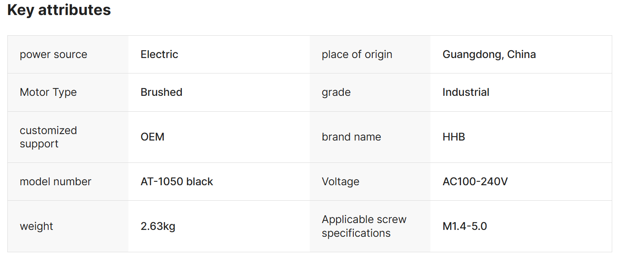The height and width of the screenshot is (263, 626).
Task: Click the "Key attributes" heading
Action: 59,10
